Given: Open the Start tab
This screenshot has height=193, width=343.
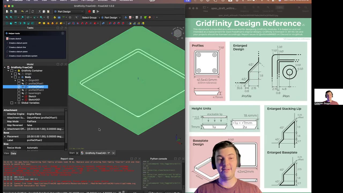Looking at the screenshot, I should tap(72, 153).
